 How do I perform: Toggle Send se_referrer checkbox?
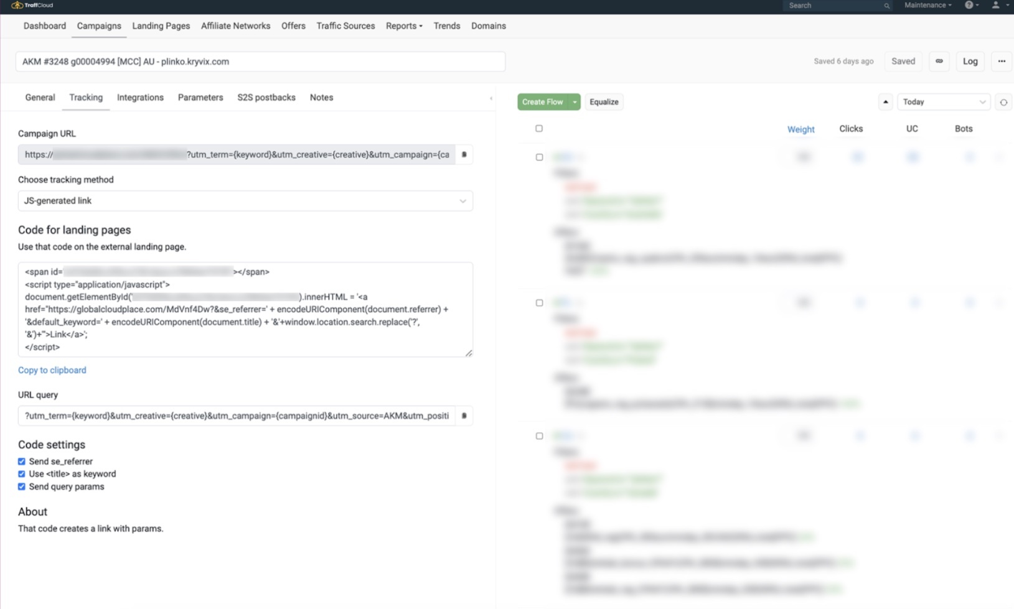pyautogui.click(x=22, y=462)
